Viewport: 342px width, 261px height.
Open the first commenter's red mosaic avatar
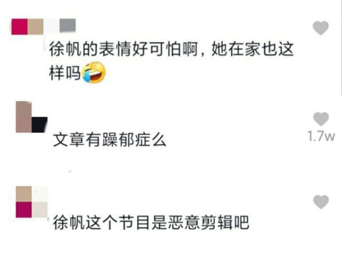(19, 27)
